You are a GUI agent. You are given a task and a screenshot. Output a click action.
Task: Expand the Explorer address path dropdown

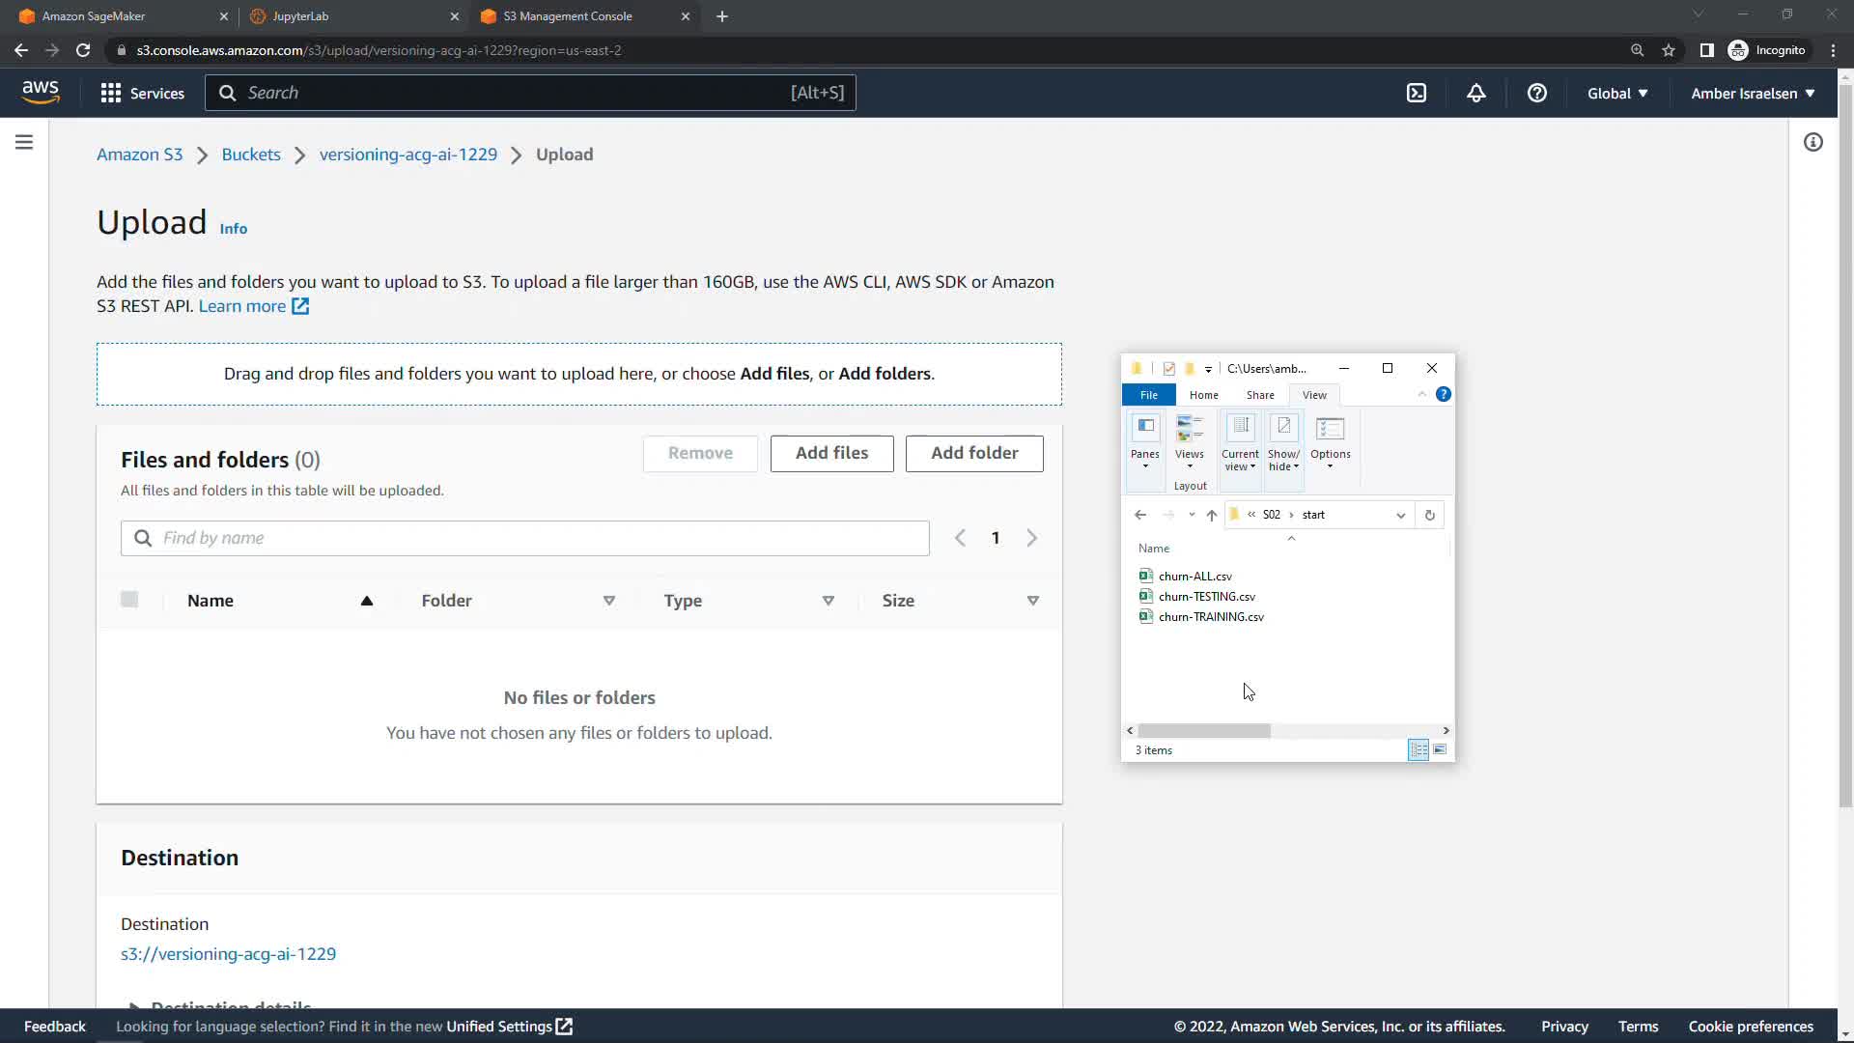1400,515
